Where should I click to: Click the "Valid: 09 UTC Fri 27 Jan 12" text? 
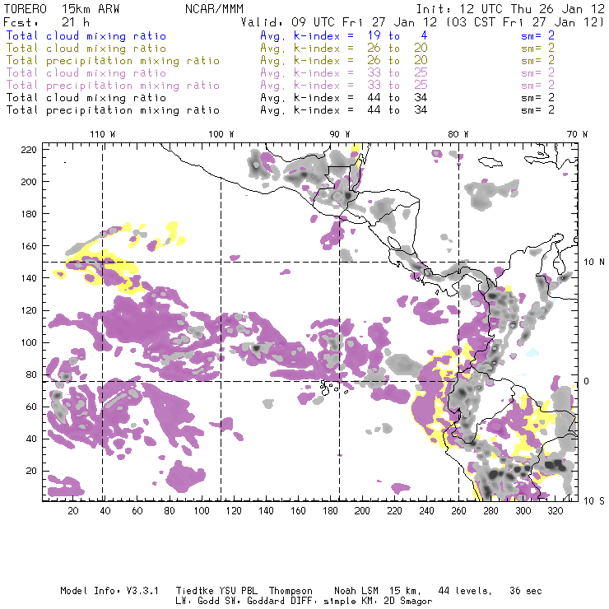tap(339, 22)
